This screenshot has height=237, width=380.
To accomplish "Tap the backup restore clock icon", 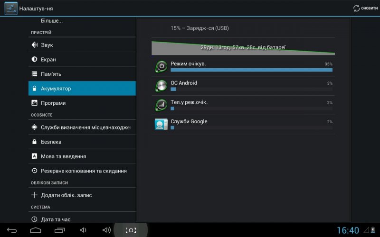I will point(34,171).
